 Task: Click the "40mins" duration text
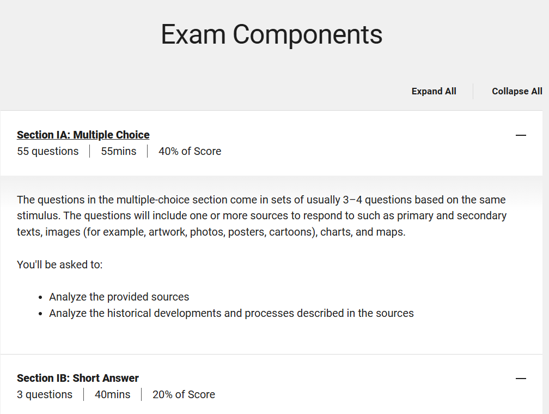[x=112, y=395]
